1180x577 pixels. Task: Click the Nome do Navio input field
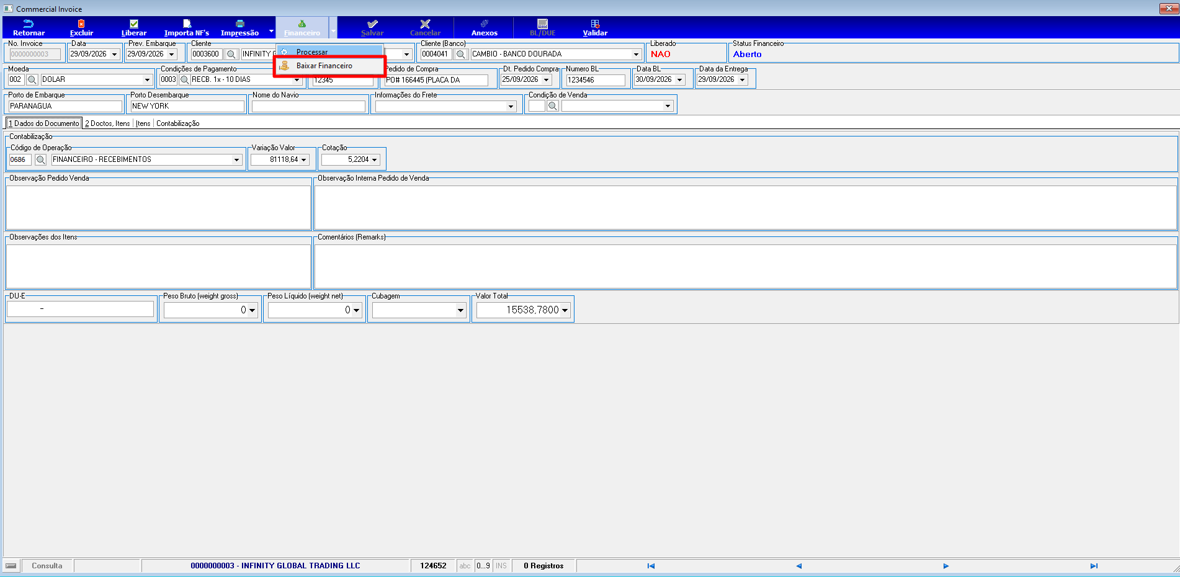tap(308, 106)
